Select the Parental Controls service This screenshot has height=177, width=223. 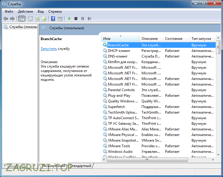pyautogui.click(x=159, y=90)
